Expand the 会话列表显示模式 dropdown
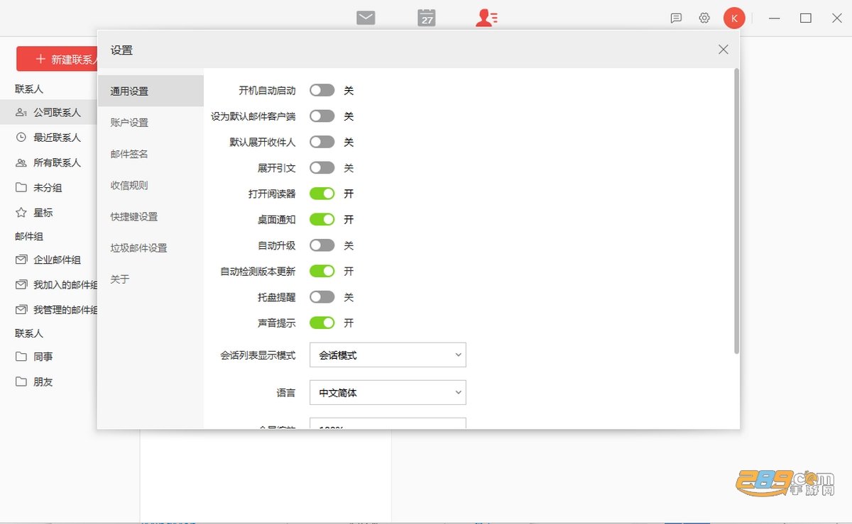This screenshot has width=852, height=524. [x=388, y=355]
